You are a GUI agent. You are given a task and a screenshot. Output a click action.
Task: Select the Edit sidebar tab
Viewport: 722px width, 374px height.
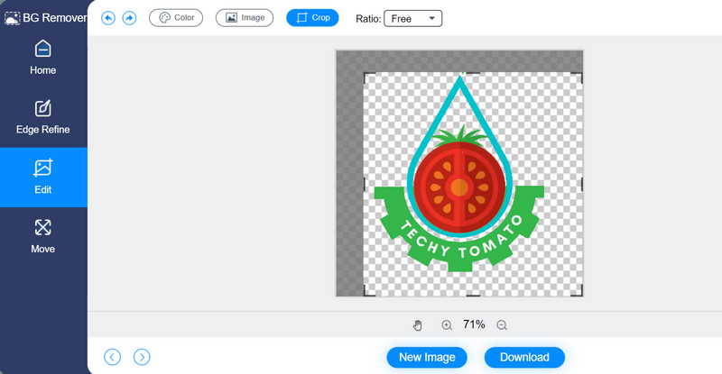pos(42,178)
